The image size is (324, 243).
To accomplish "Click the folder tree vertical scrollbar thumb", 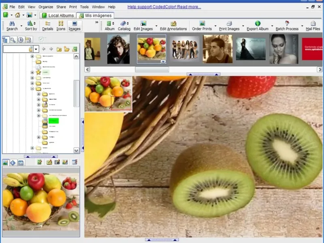I will coord(76,94).
